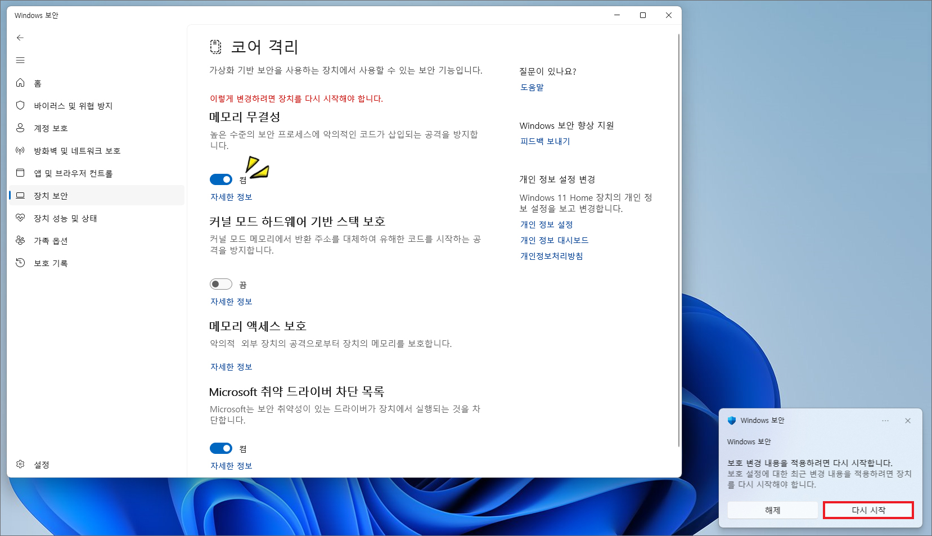Open the 개인 정보 설정 link
Viewport: 932px width, 536px height.
click(x=546, y=224)
